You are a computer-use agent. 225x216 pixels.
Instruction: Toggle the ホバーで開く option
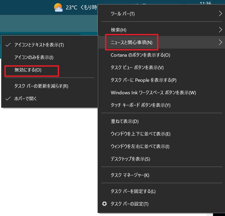coord(50,98)
